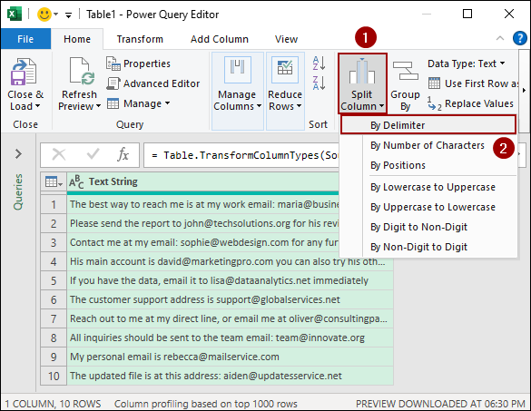Click cell containing aiden@updatesservice.net
The width and height of the screenshot is (531, 411).
[230, 376]
